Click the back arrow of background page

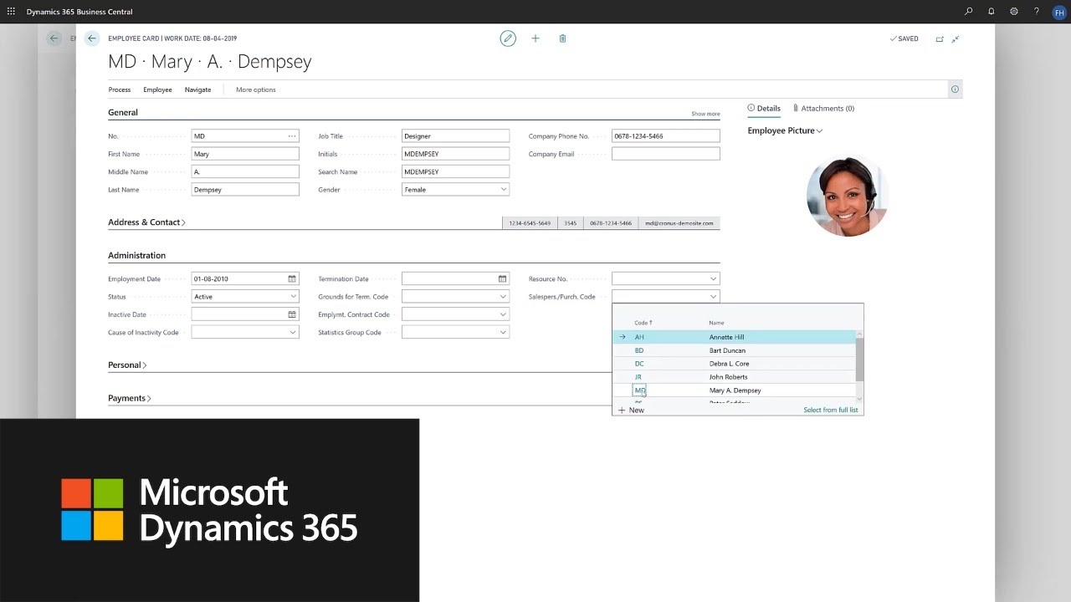point(54,38)
